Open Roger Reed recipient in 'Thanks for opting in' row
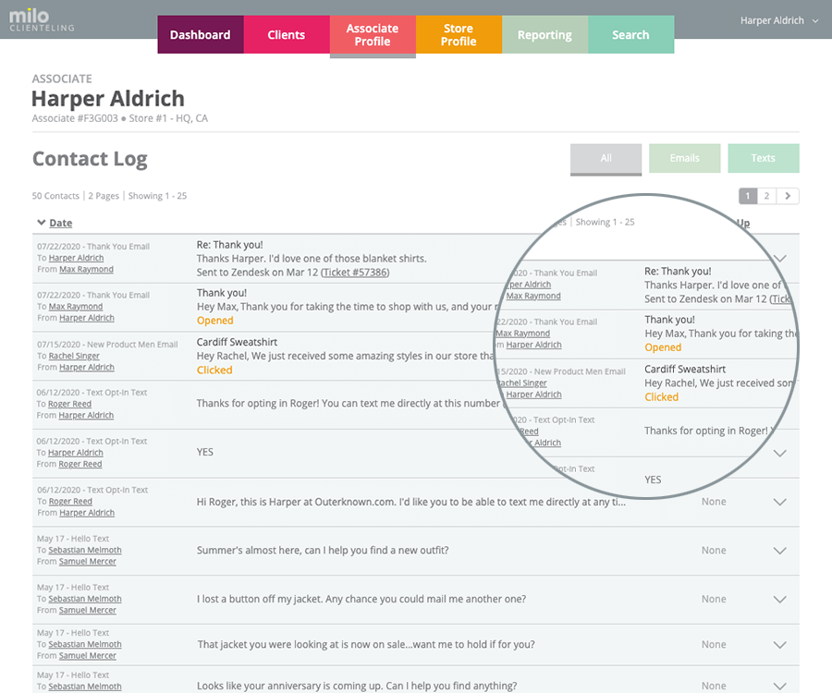 69,404
